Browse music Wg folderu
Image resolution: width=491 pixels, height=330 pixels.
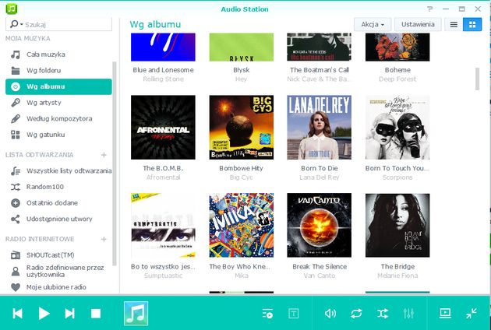pos(58,70)
